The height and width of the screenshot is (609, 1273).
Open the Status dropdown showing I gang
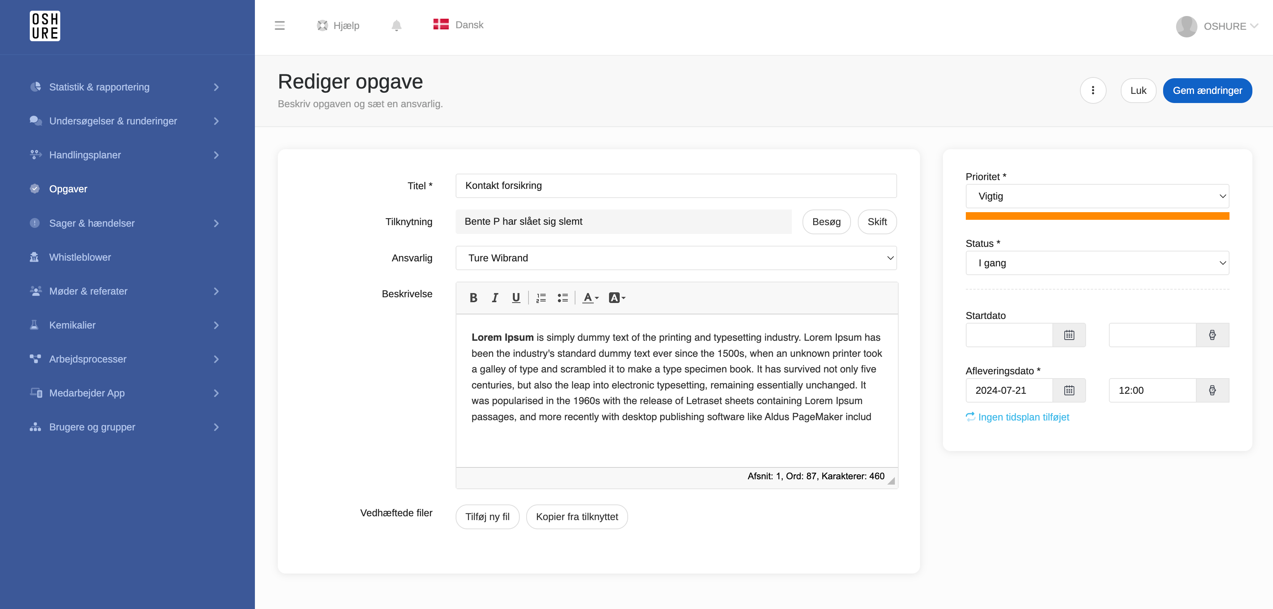(1097, 263)
